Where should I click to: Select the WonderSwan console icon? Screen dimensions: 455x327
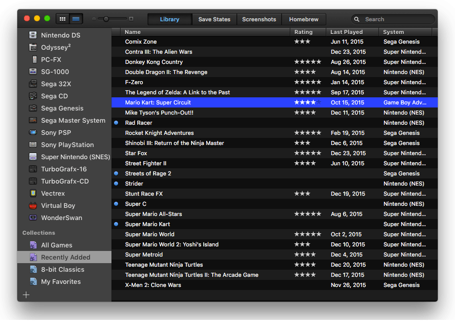point(33,218)
